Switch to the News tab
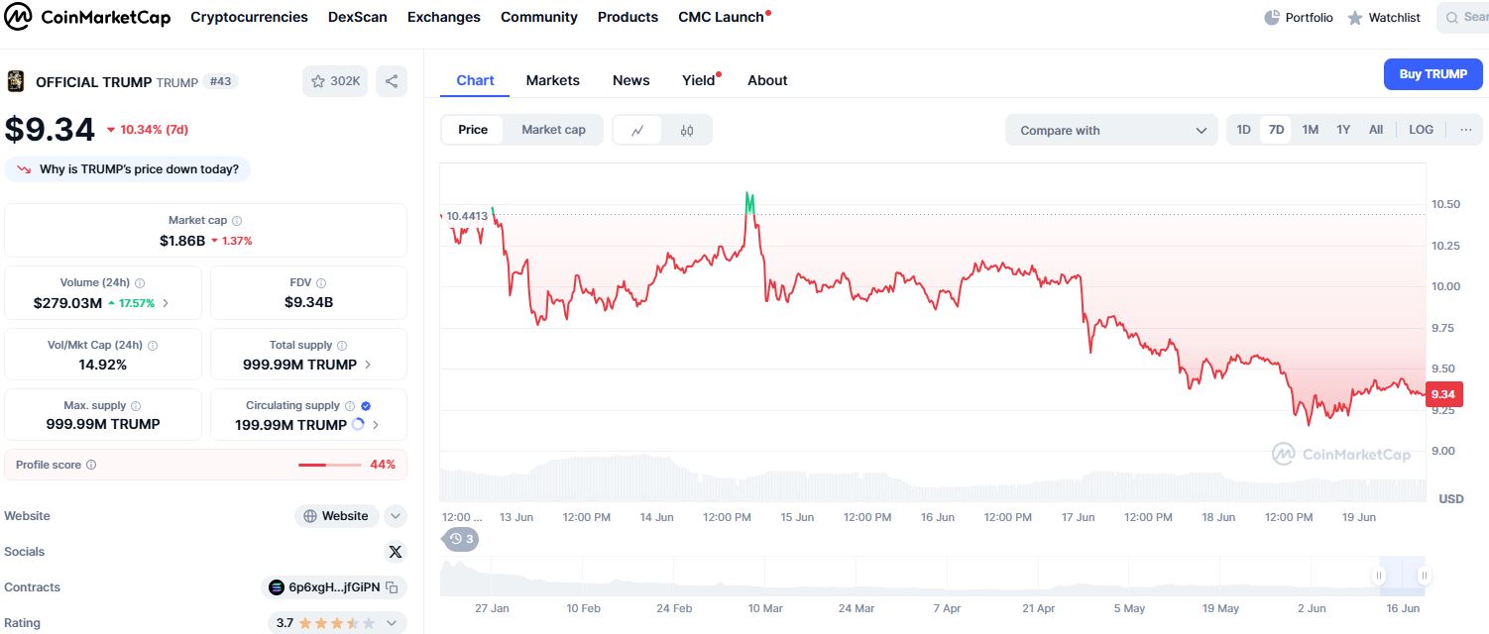The width and height of the screenshot is (1489, 634). pos(631,80)
